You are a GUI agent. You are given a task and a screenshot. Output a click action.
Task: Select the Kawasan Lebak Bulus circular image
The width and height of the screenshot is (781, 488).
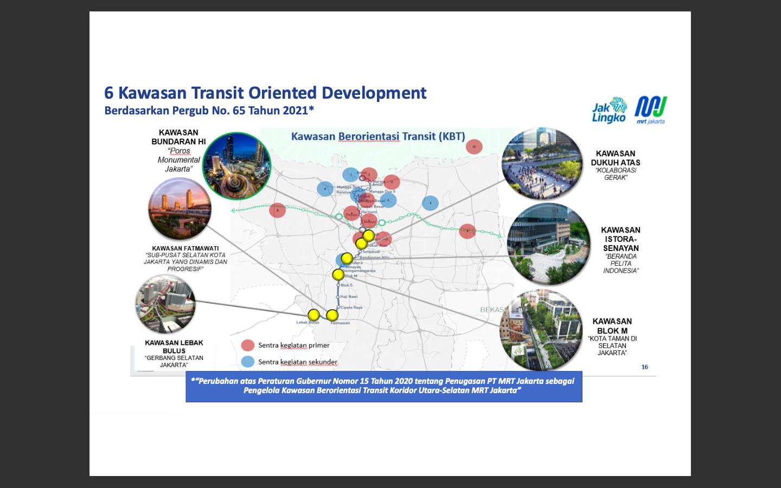click(165, 304)
